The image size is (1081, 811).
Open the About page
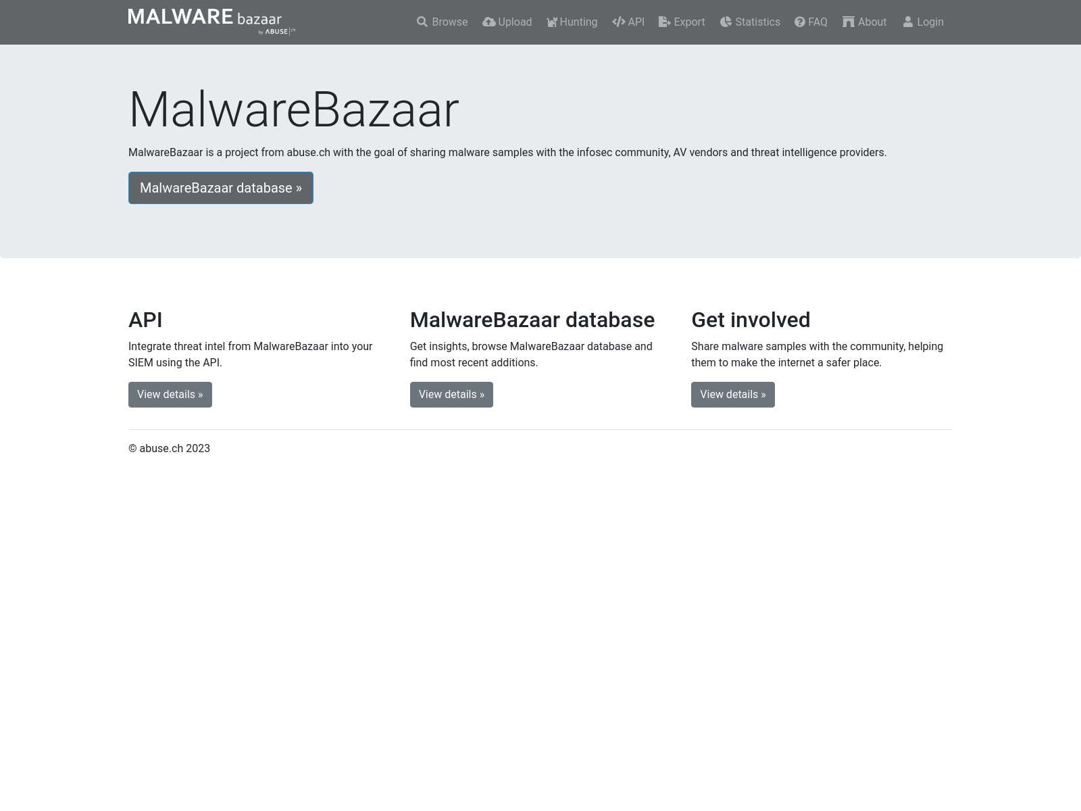pos(864,22)
